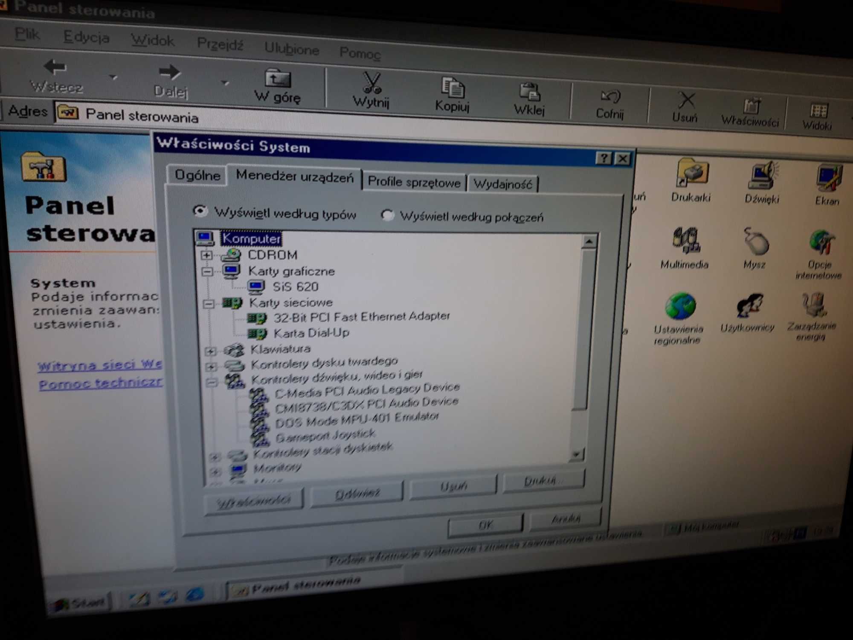Screen dimensions: 853x640
Task: Open the Ulubione menu
Action: (x=292, y=49)
